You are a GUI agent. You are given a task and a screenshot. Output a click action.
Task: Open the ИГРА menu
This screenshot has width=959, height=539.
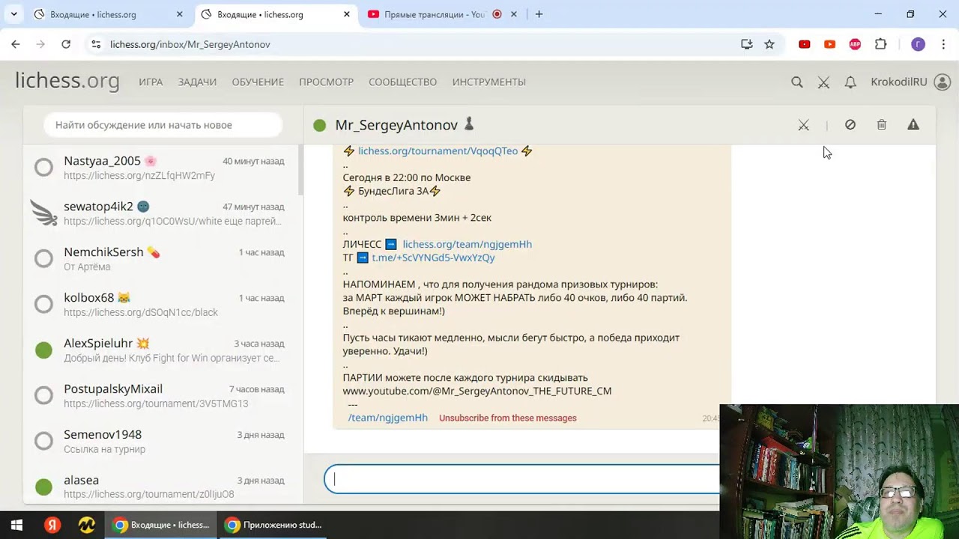(x=151, y=82)
